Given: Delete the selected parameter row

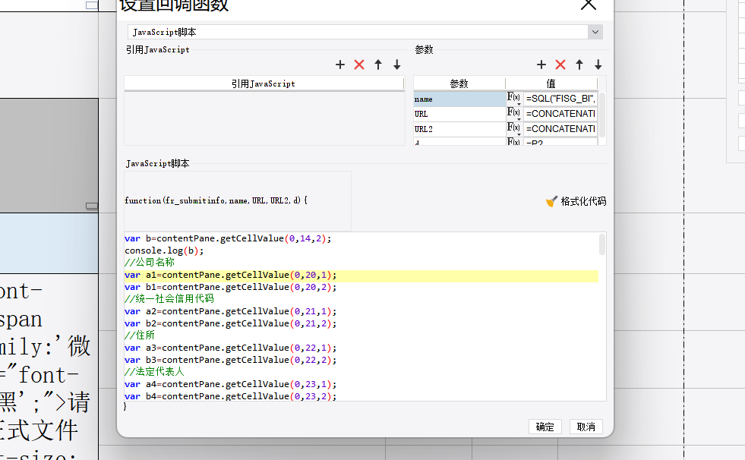Looking at the screenshot, I should point(560,65).
